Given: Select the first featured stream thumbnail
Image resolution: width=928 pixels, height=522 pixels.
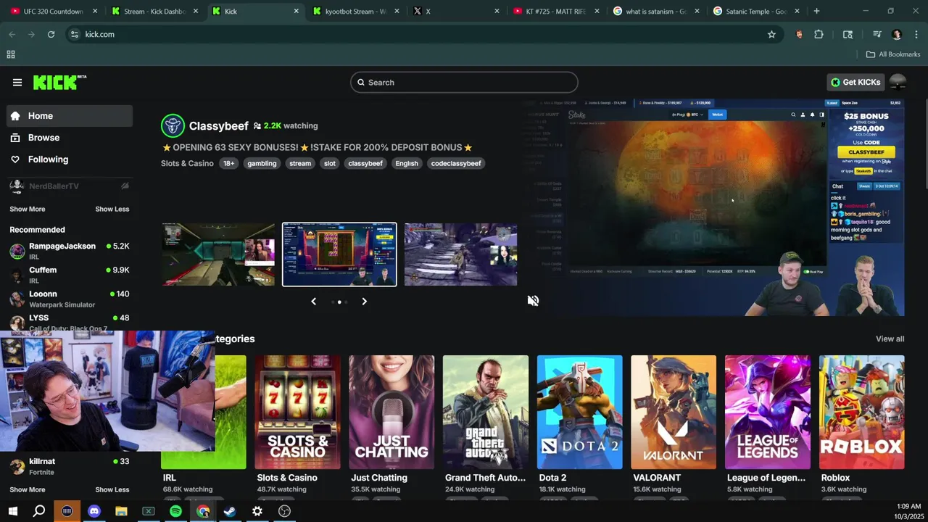Looking at the screenshot, I should pyautogui.click(x=218, y=254).
